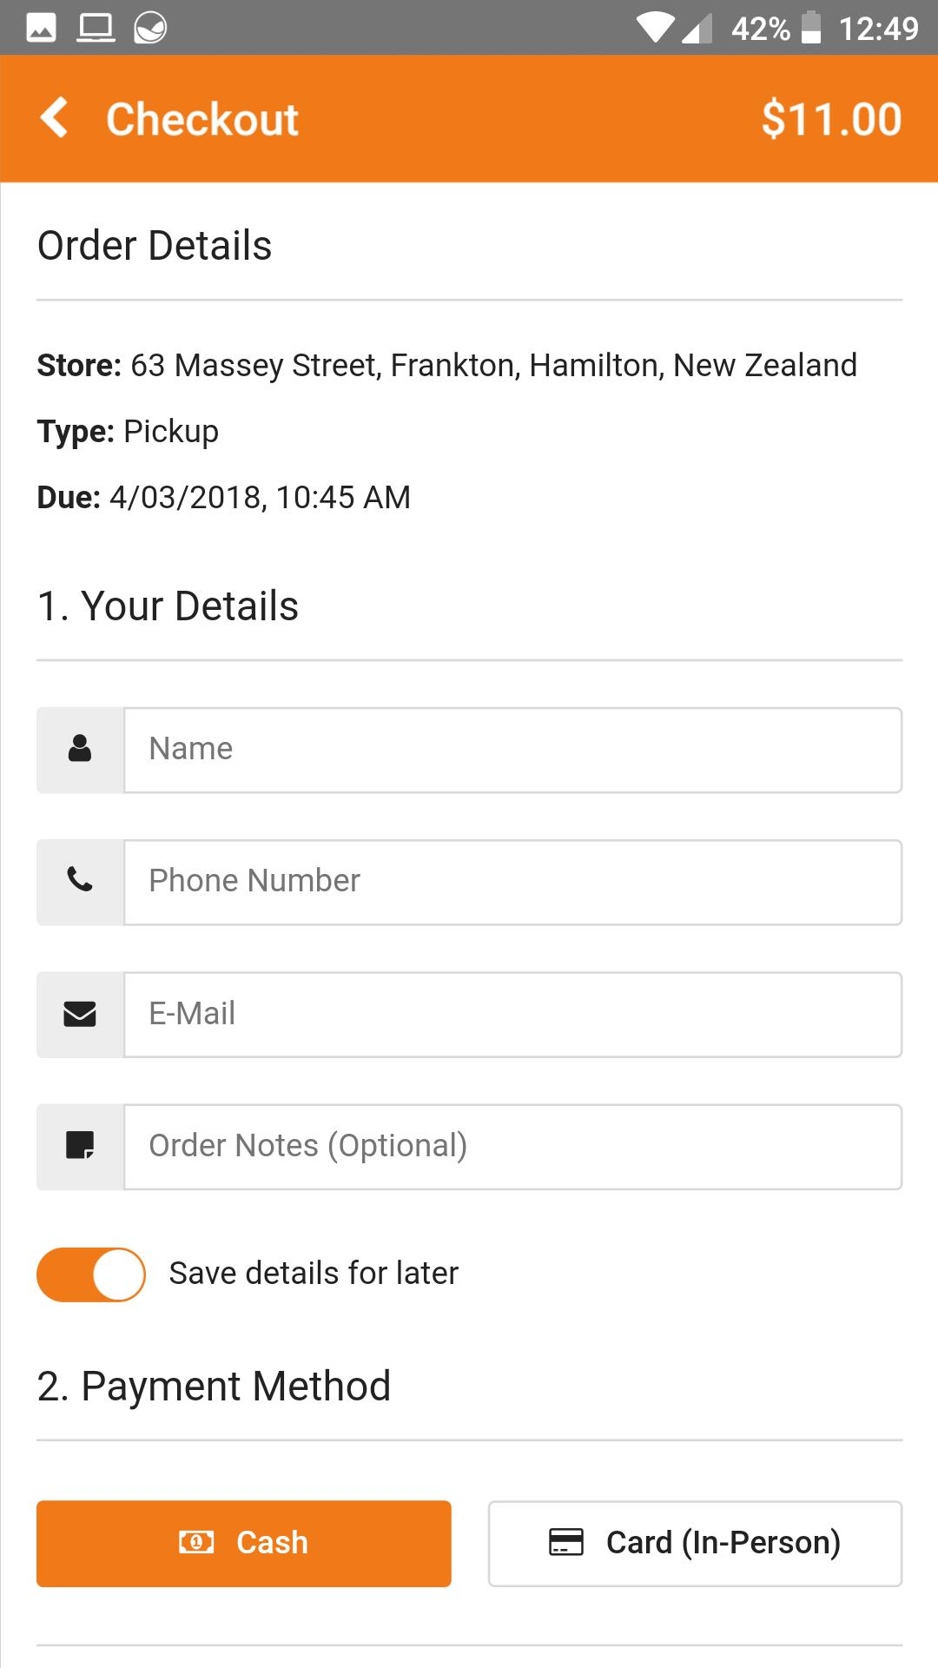Image resolution: width=938 pixels, height=1668 pixels.
Task: Click the person icon beside Name
Action: (x=80, y=748)
